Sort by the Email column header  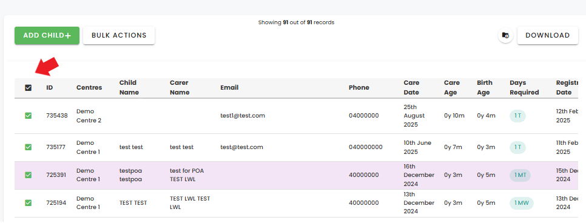pos(229,88)
